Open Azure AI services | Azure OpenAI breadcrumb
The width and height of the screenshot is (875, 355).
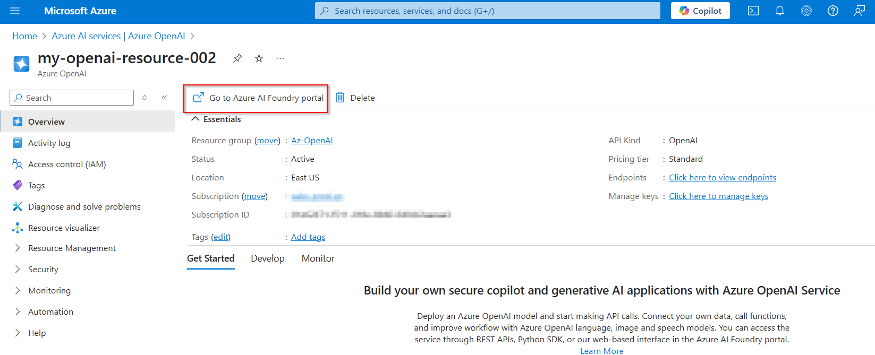118,36
